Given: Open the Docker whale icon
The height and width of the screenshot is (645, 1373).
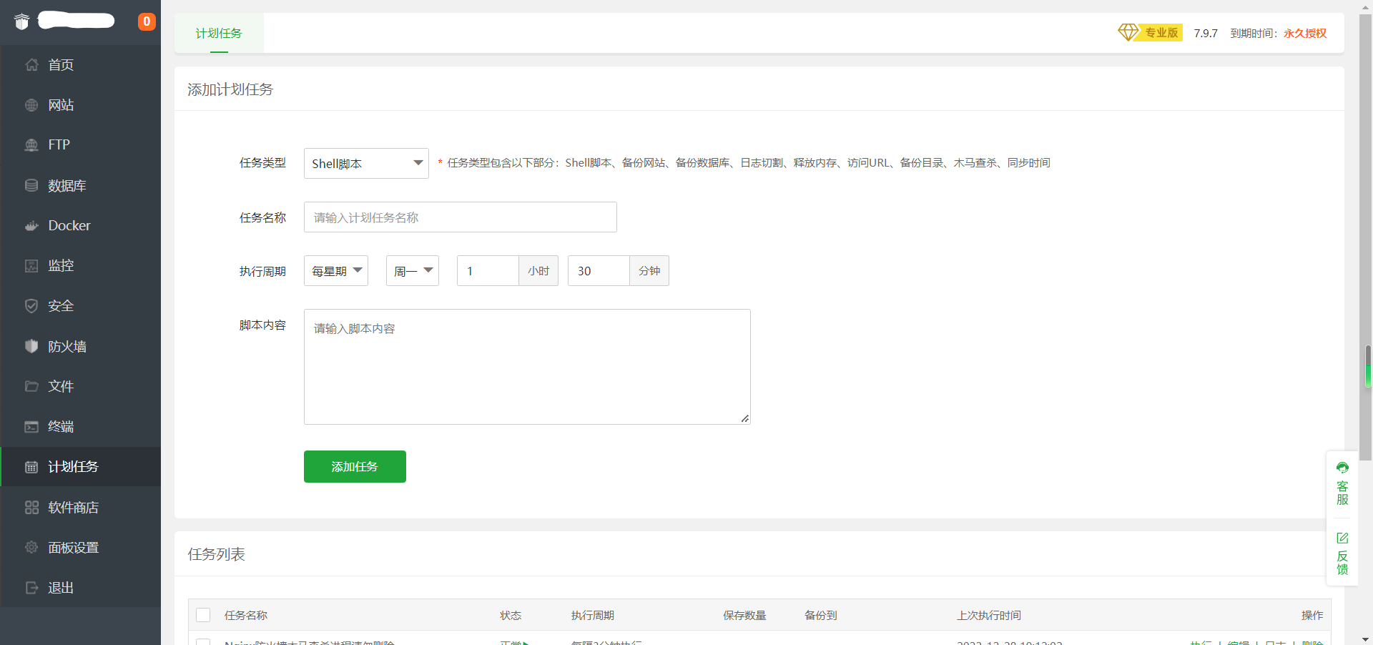Looking at the screenshot, I should point(31,226).
